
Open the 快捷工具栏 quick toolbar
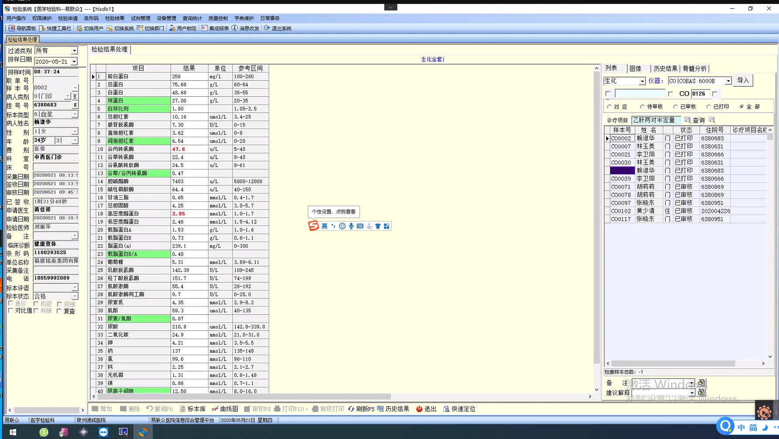(x=55, y=28)
